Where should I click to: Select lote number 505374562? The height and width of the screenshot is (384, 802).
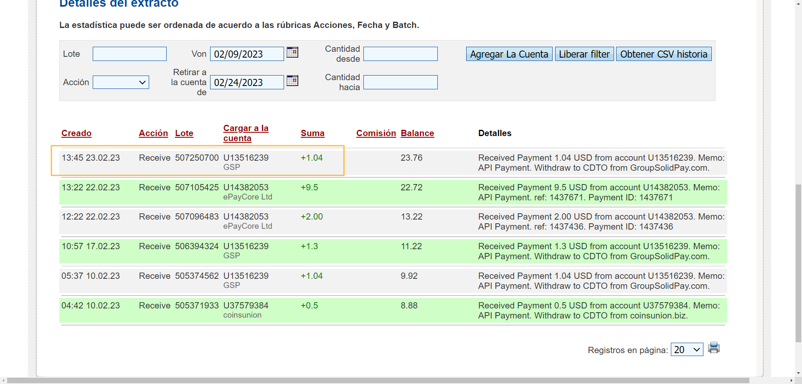[197, 276]
